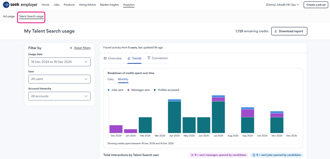This screenshot has width=330, height=159.
Task: Toggle the Profiles accessed legend series
Action: tap(166, 90)
